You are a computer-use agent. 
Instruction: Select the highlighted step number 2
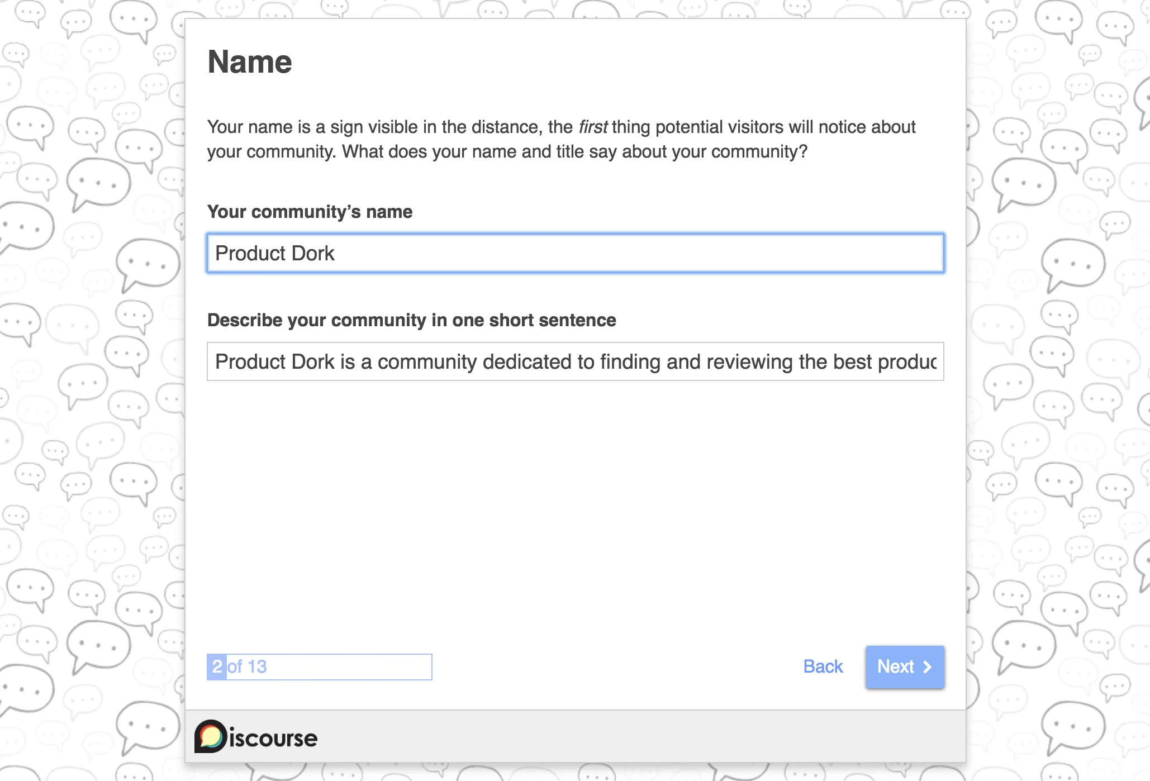tap(216, 666)
